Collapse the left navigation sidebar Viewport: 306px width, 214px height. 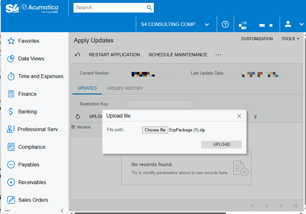pyautogui.click(x=62, y=210)
